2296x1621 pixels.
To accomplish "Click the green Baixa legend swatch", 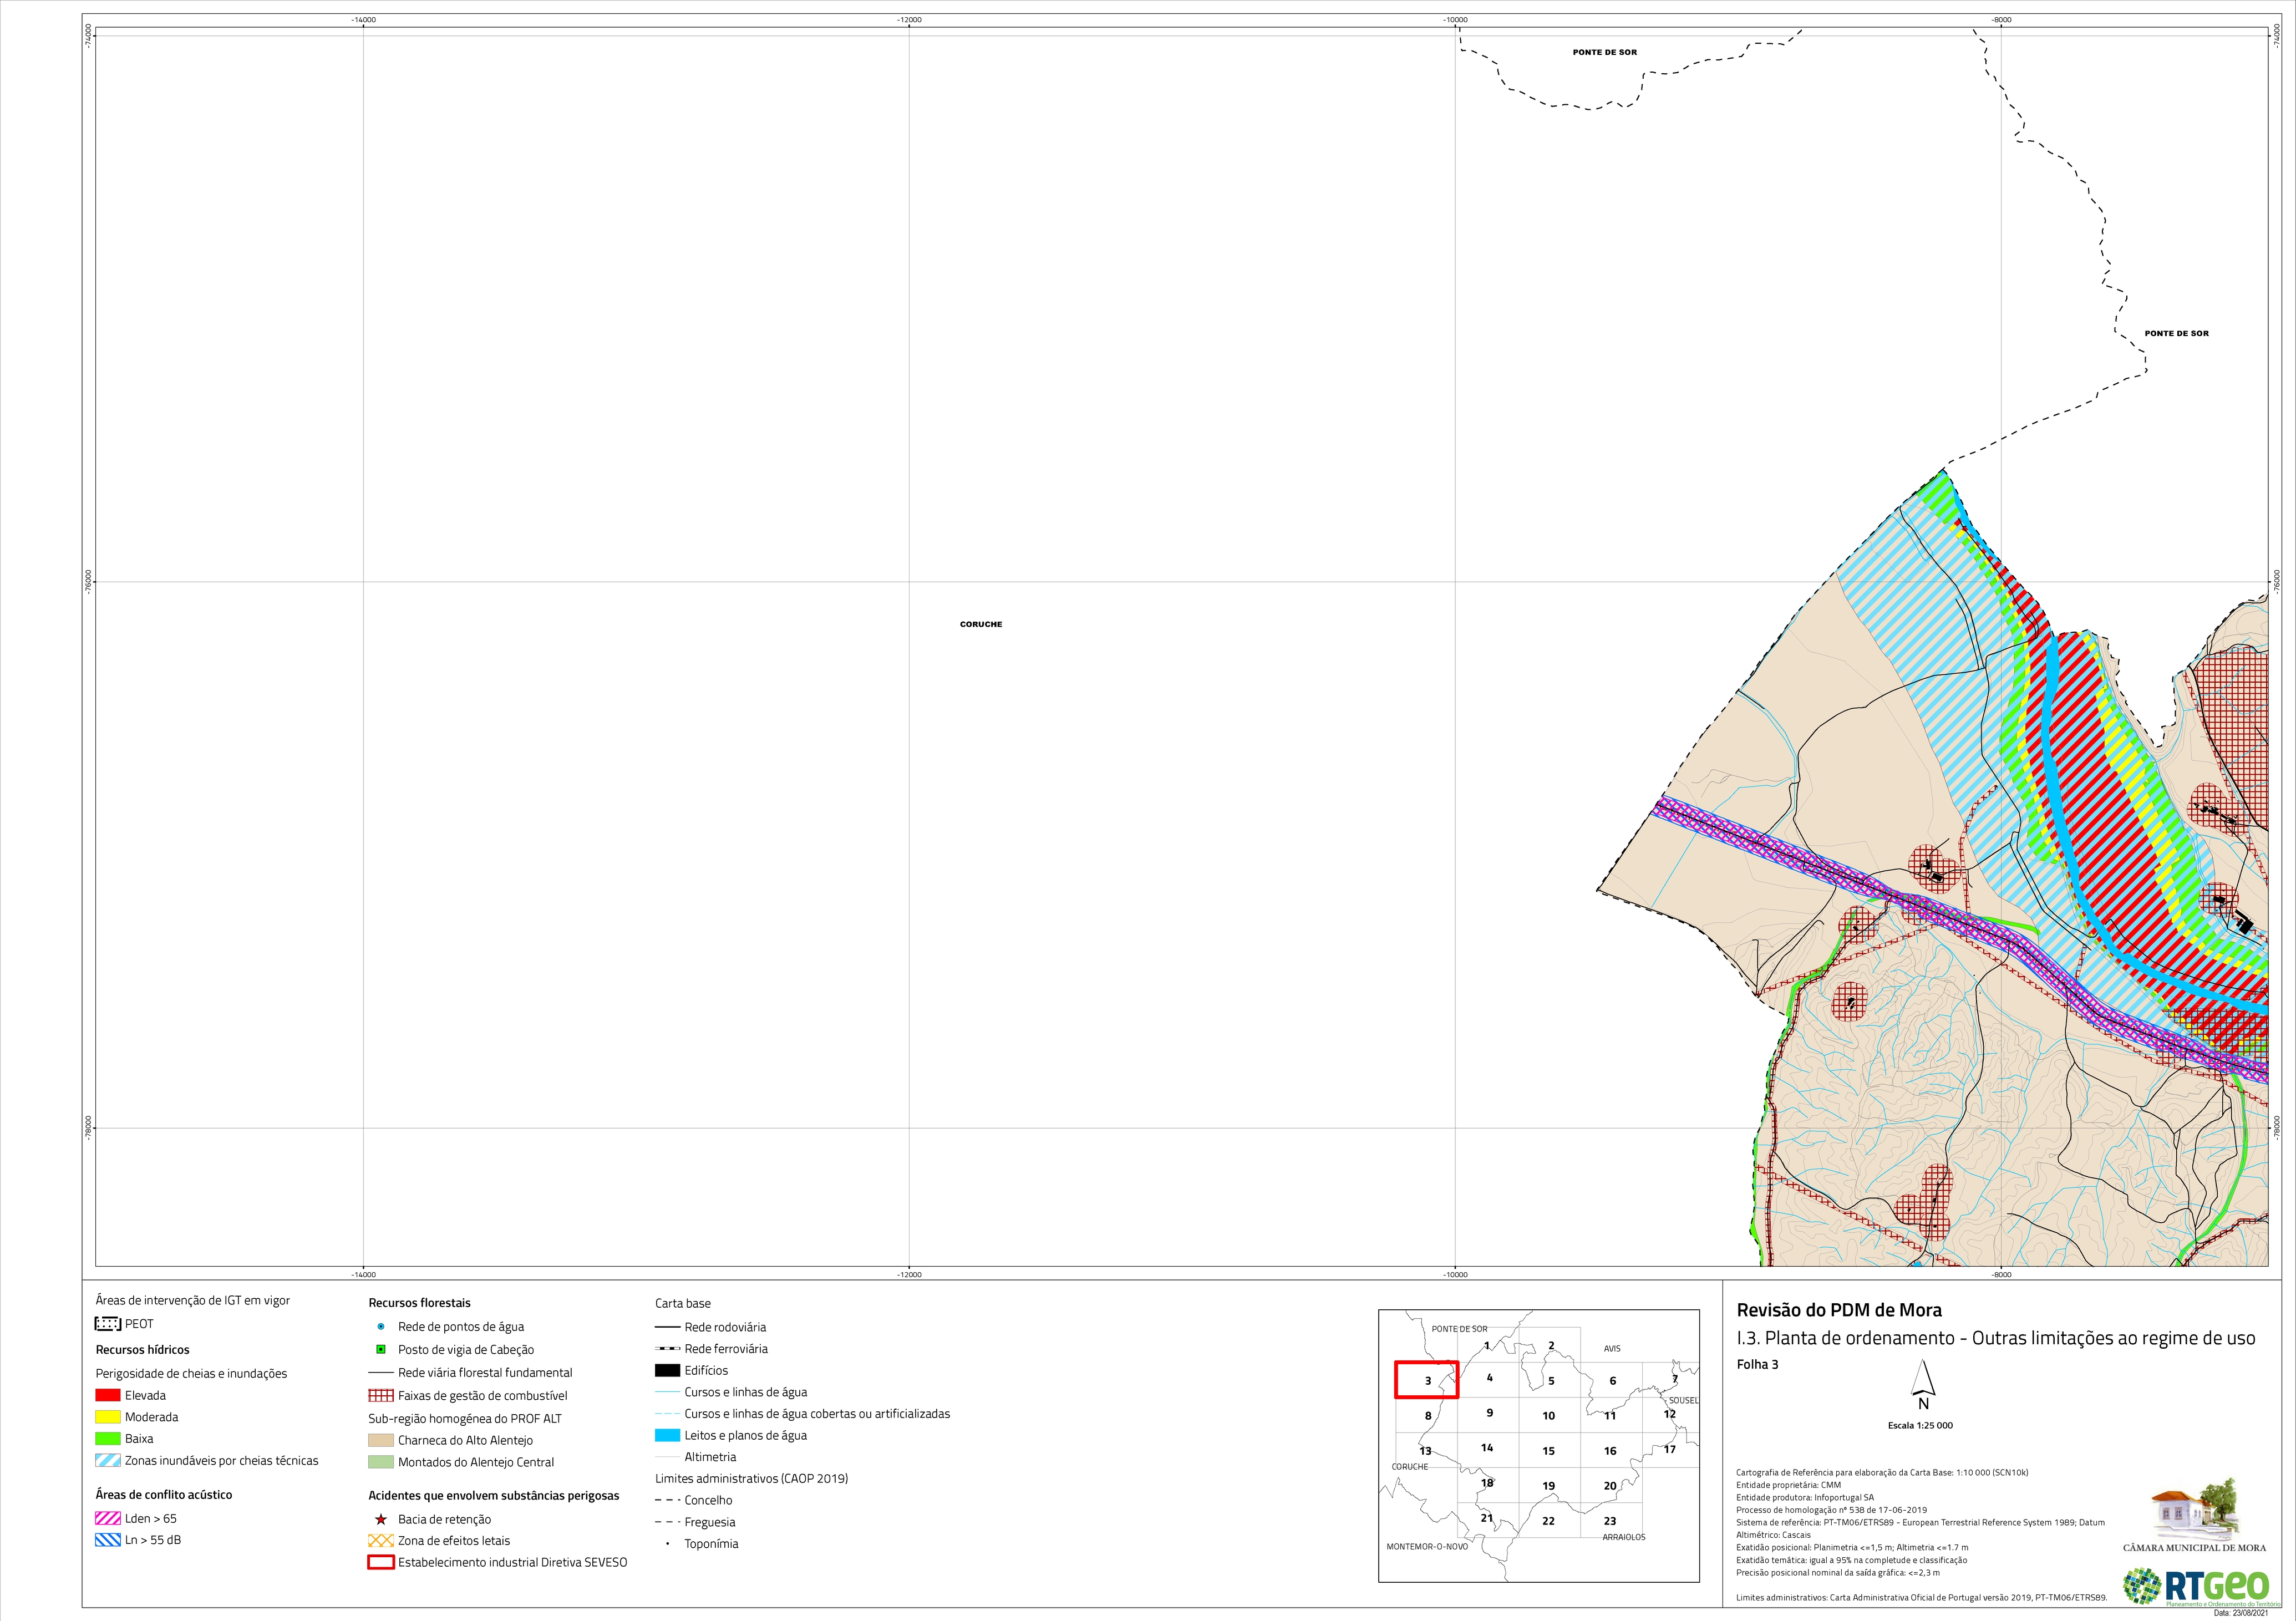I will [108, 1439].
